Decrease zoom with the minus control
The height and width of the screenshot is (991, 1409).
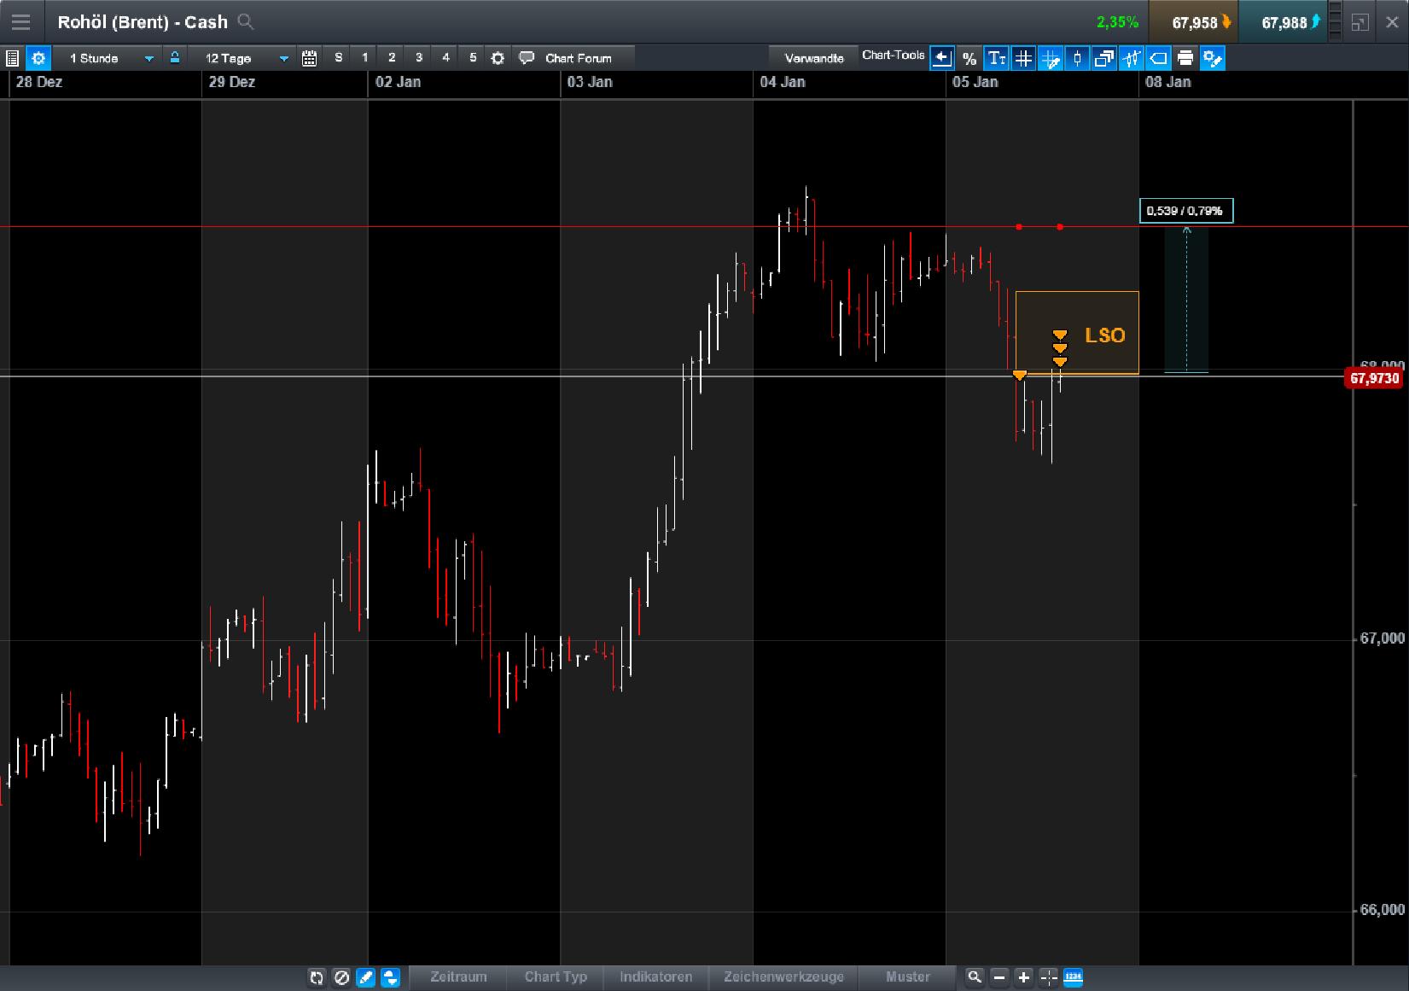point(999,977)
